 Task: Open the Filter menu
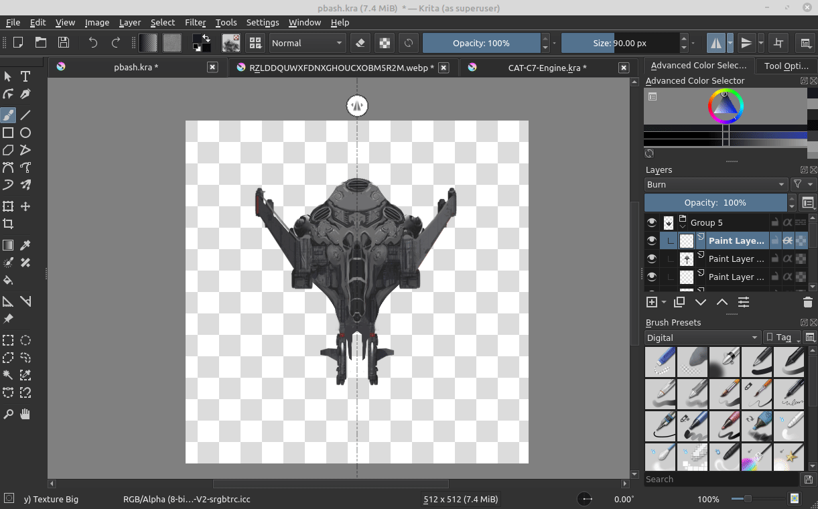pos(195,22)
